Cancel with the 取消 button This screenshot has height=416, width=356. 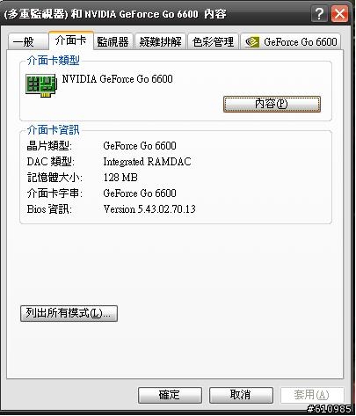coord(241,395)
